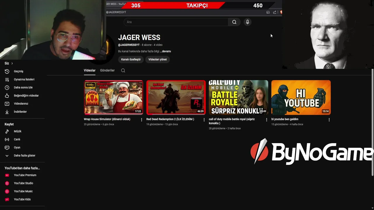Image resolution: width=374 pixels, height=210 pixels.
Task: Click '28 görüntüleme • 2 hafta önce' text
Action: (225, 128)
